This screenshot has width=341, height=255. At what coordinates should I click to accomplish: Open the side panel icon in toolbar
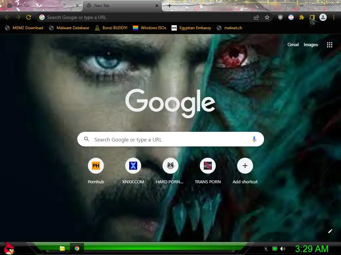312,17
